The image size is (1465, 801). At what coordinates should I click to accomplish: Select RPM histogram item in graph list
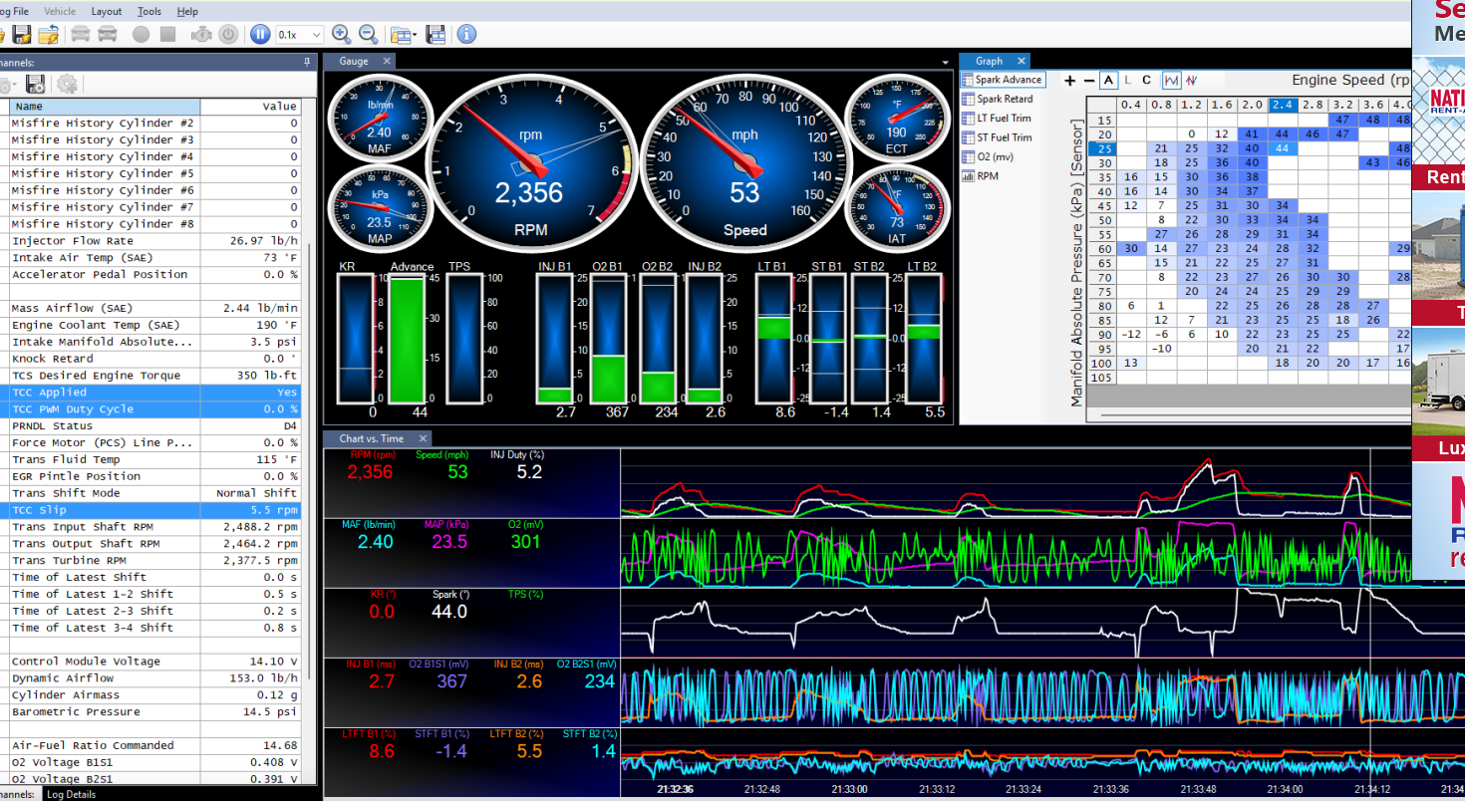tap(980, 176)
